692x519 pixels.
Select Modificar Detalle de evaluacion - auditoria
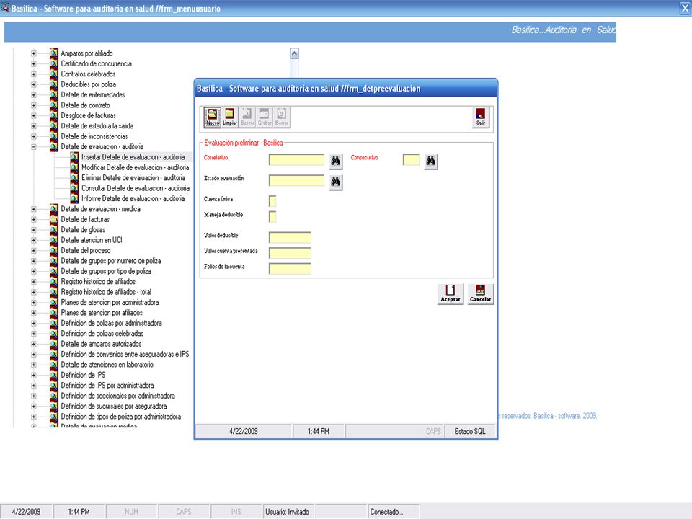135,167
